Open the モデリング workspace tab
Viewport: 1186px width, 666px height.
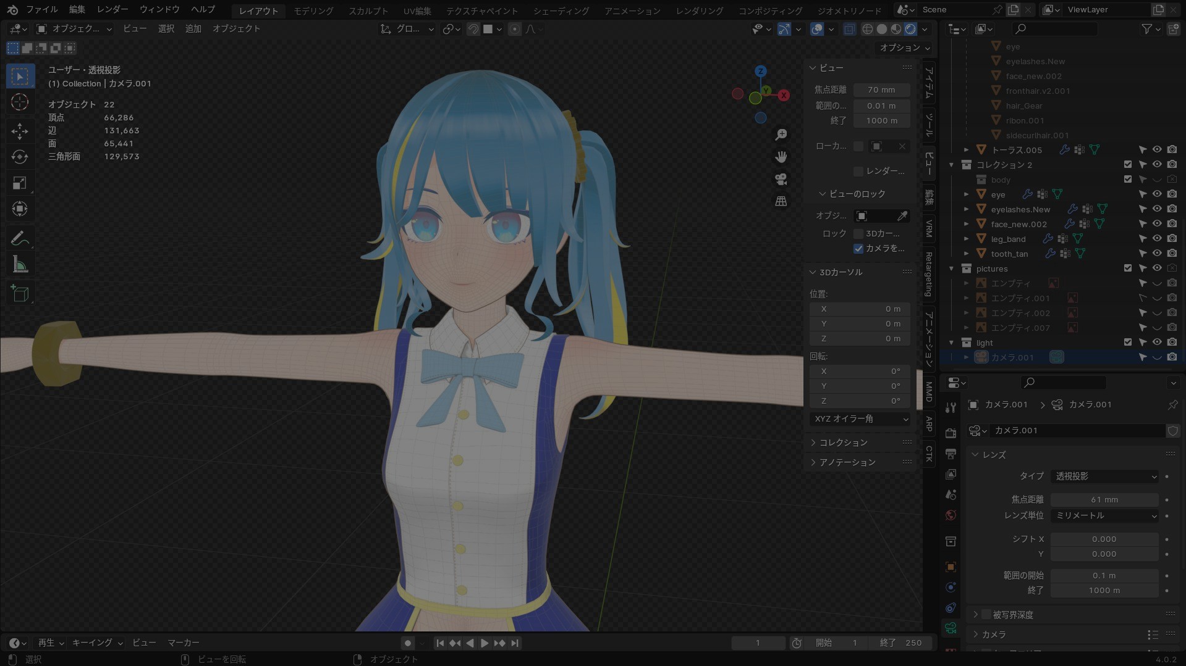313,10
